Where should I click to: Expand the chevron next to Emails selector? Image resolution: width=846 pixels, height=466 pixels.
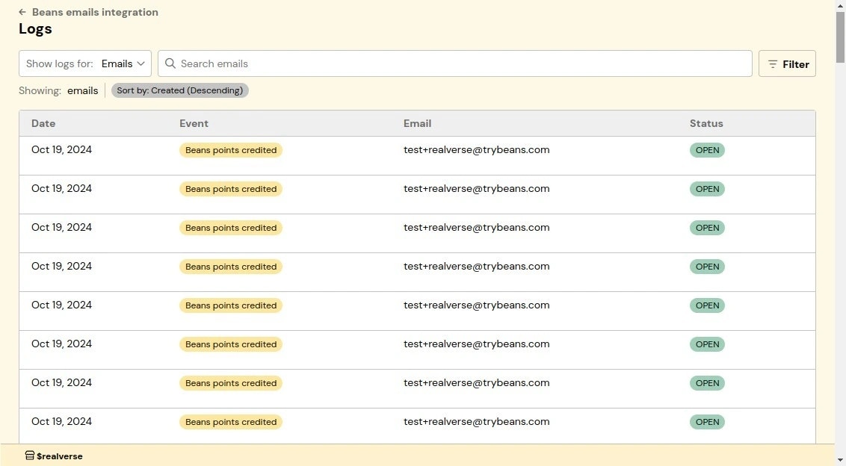(x=142, y=63)
